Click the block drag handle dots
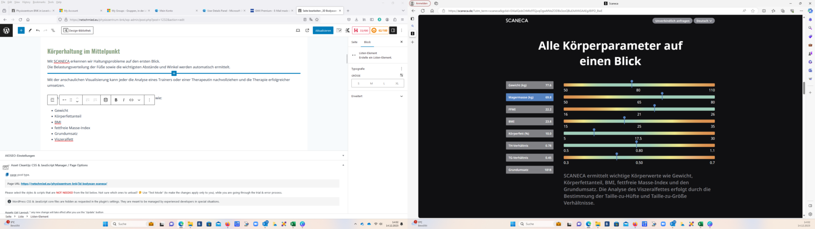This screenshot has height=229, width=815. pos(71,100)
